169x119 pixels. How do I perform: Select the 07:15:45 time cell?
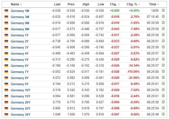[x=153, y=17]
